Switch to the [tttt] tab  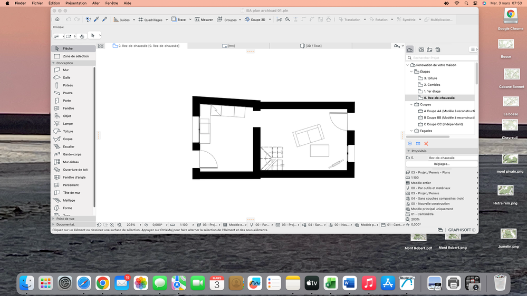click(x=228, y=46)
